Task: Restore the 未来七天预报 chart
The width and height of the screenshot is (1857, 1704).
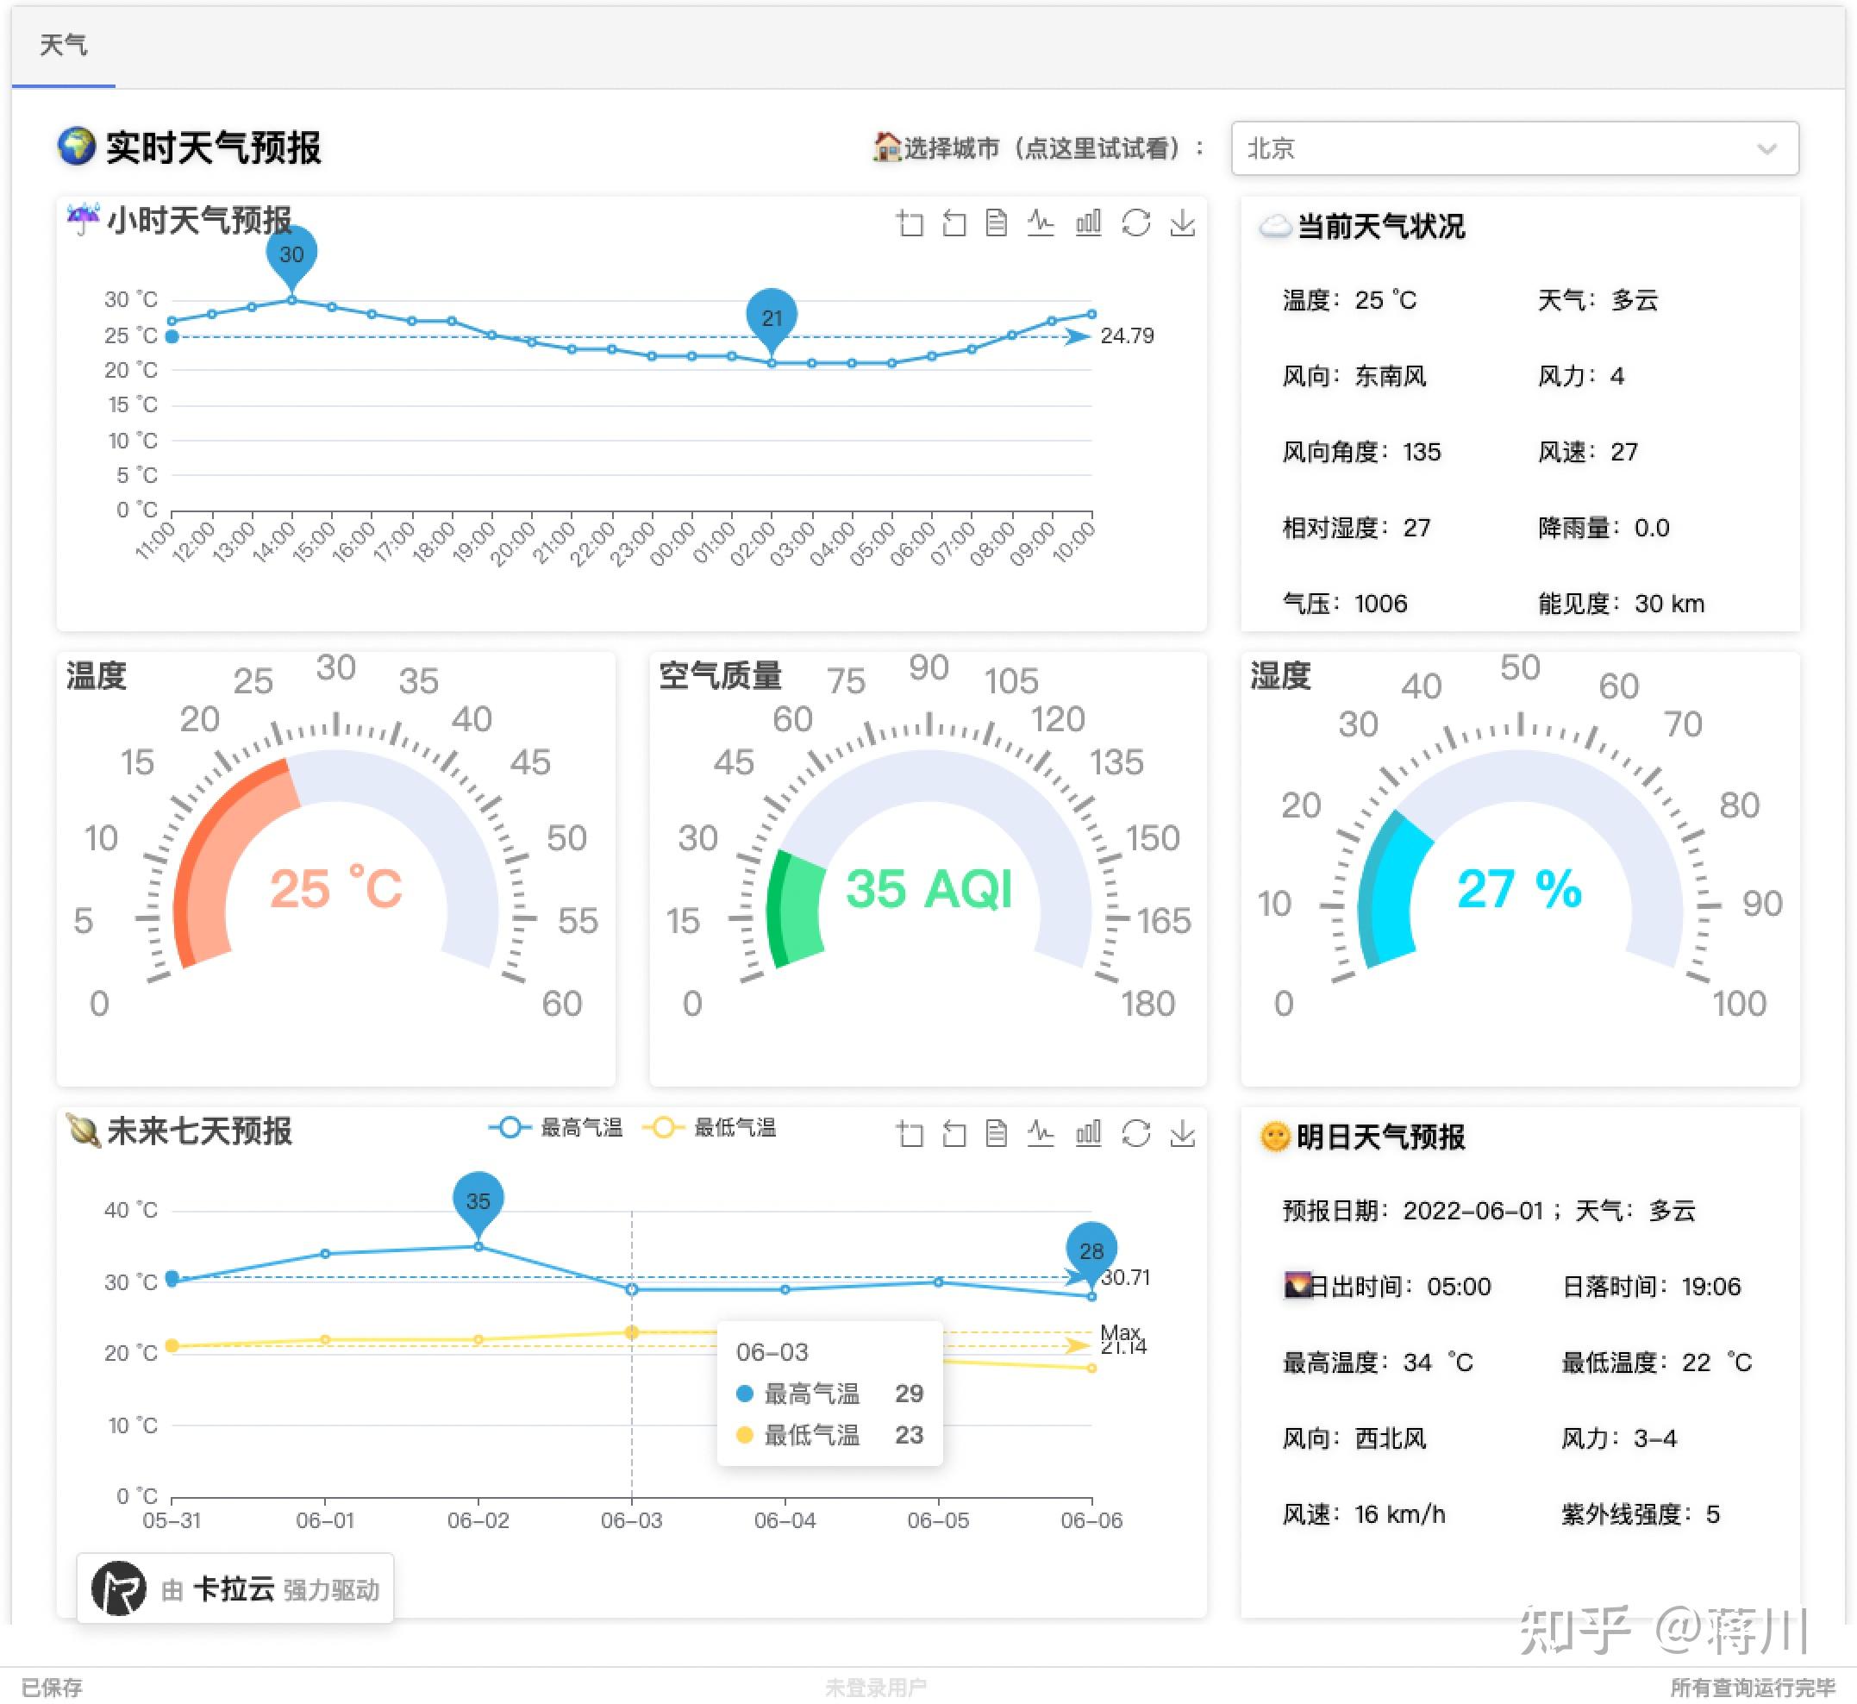Action: click(x=1135, y=1134)
